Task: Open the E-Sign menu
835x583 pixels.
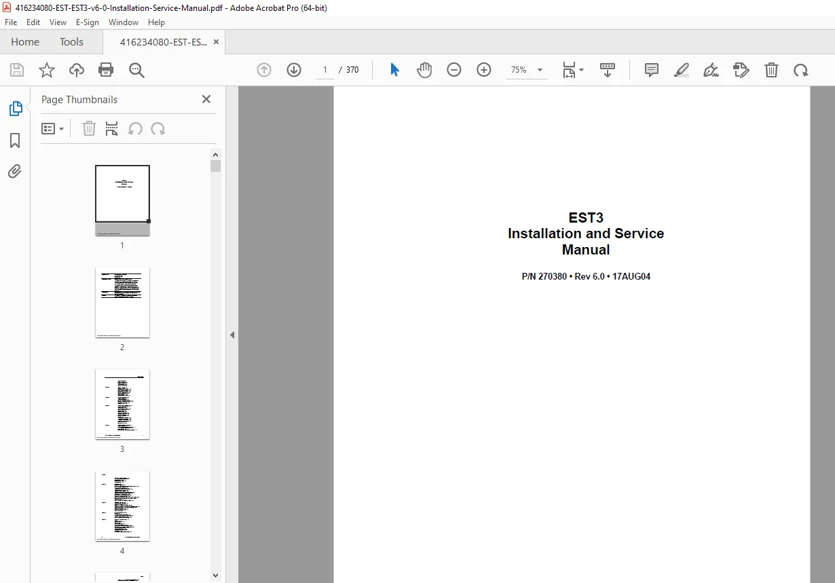Action: click(88, 22)
